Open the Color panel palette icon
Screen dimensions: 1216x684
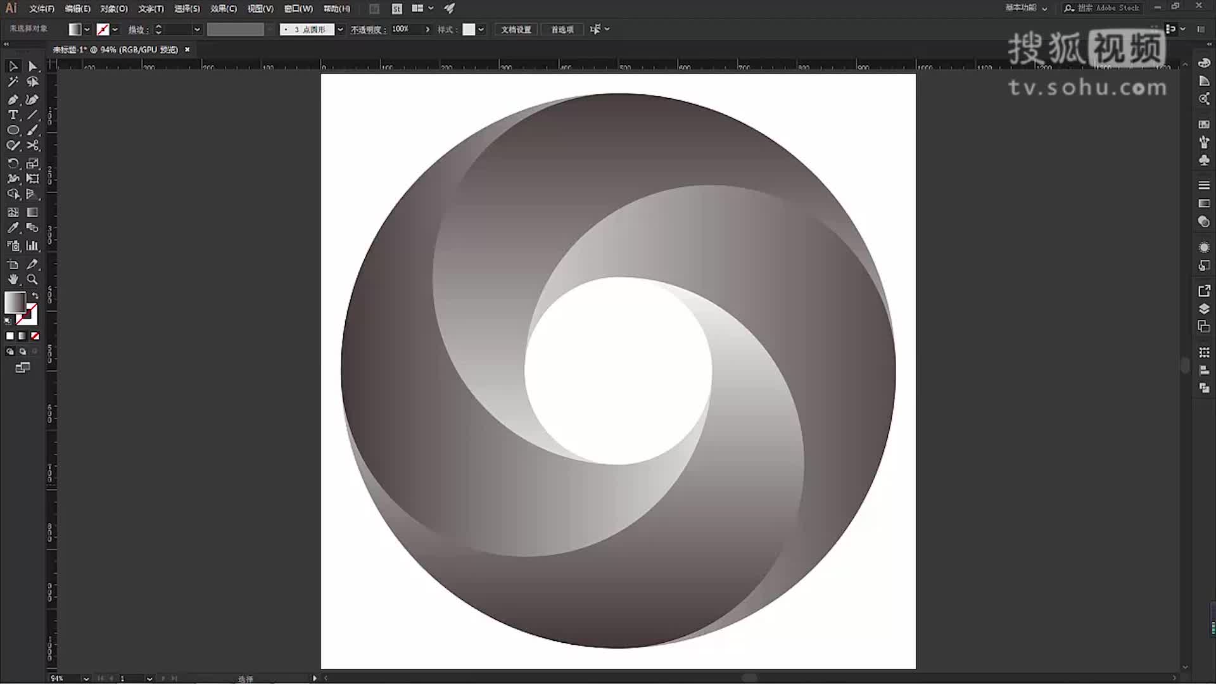[1204, 63]
